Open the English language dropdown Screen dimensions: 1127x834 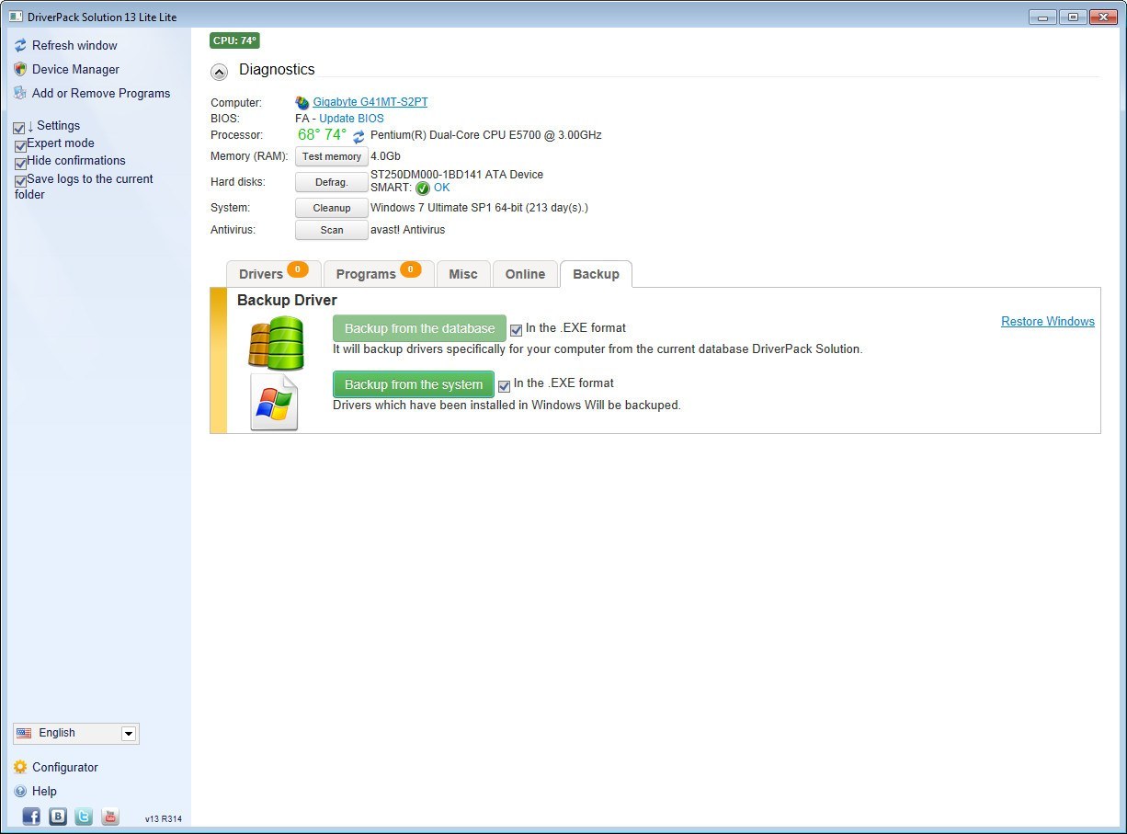point(129,733)
